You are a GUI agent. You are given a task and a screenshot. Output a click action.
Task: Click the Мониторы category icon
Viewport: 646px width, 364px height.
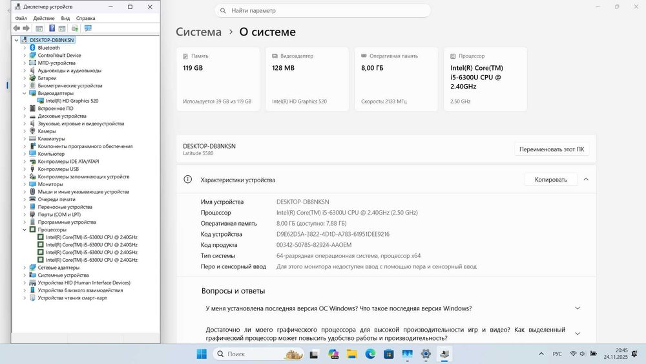click(x=32, y=184)
